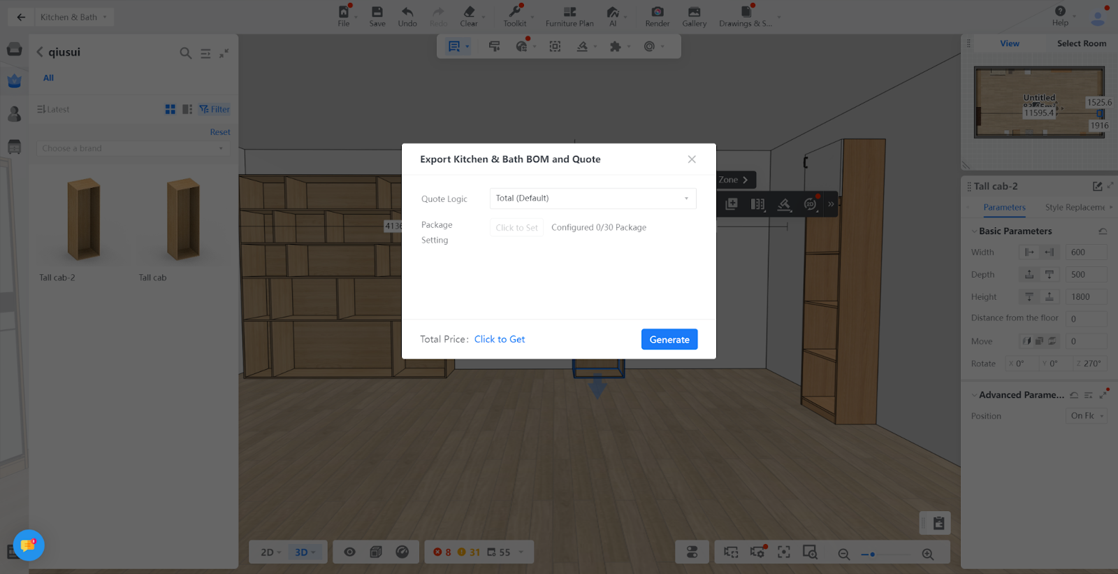Click the Undo arrow icon
The height and width of the screenshot is (574, 1118).
[x=407, y=13]
